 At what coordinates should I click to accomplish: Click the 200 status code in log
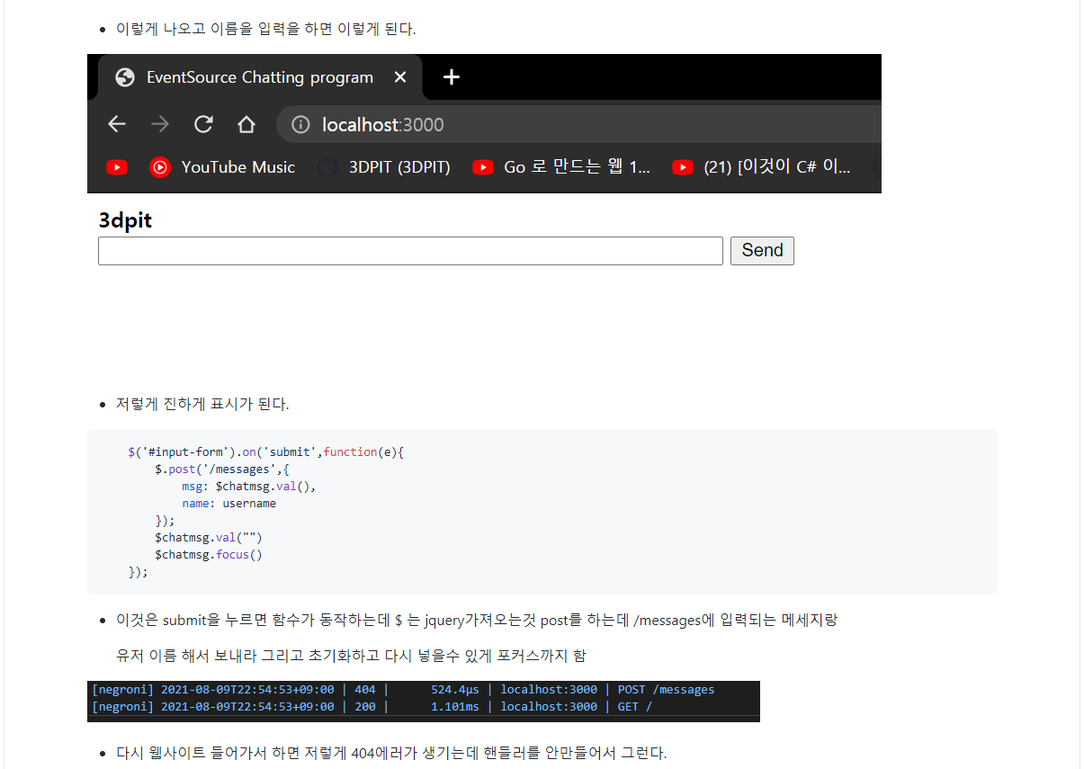365,707
